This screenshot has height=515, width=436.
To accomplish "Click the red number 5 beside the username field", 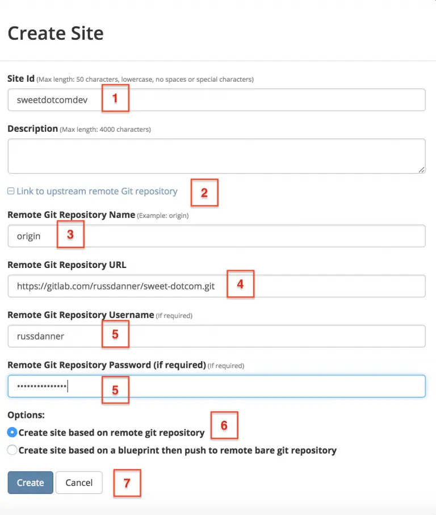I will (115, 334).
